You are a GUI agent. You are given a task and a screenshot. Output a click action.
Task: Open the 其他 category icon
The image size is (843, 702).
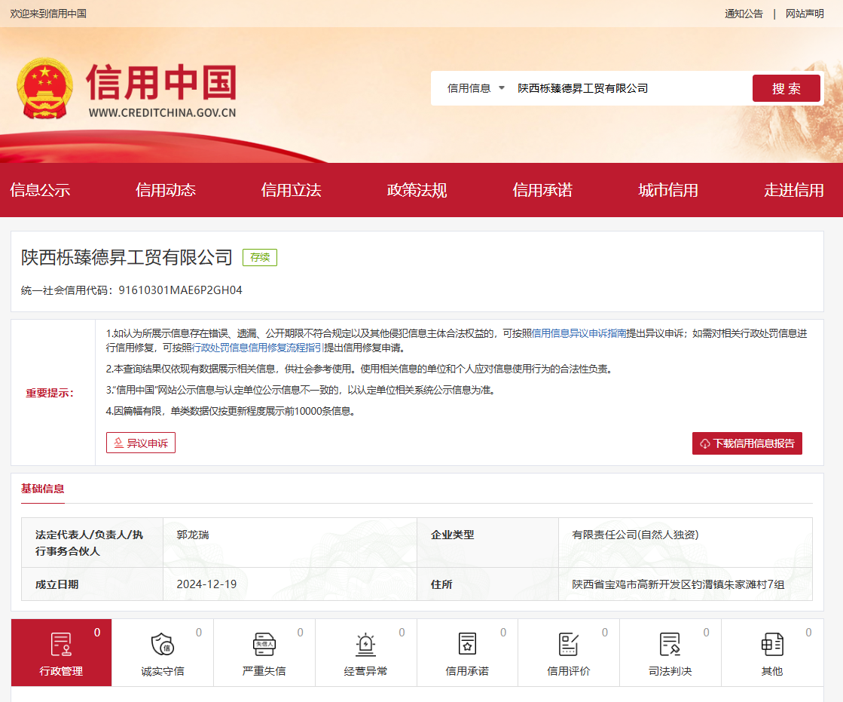(771, 645)
